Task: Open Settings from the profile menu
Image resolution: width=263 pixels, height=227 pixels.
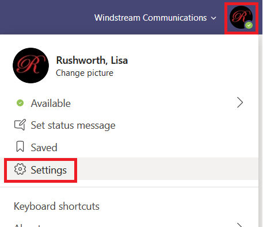Action: 129,169
